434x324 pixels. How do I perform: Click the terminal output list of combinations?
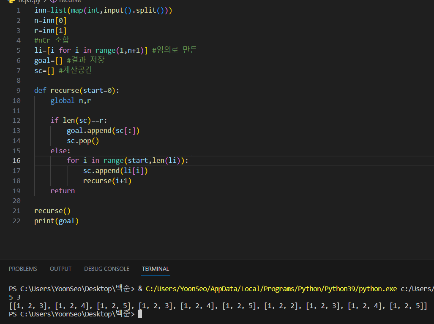(218, 306)
